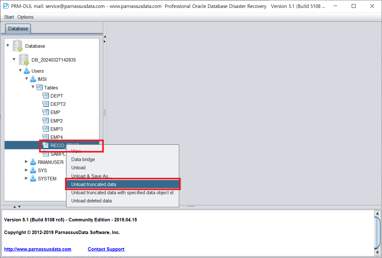Choose View from context menu
This screenshot has height=258, width=382.
[x=122, y=151]
